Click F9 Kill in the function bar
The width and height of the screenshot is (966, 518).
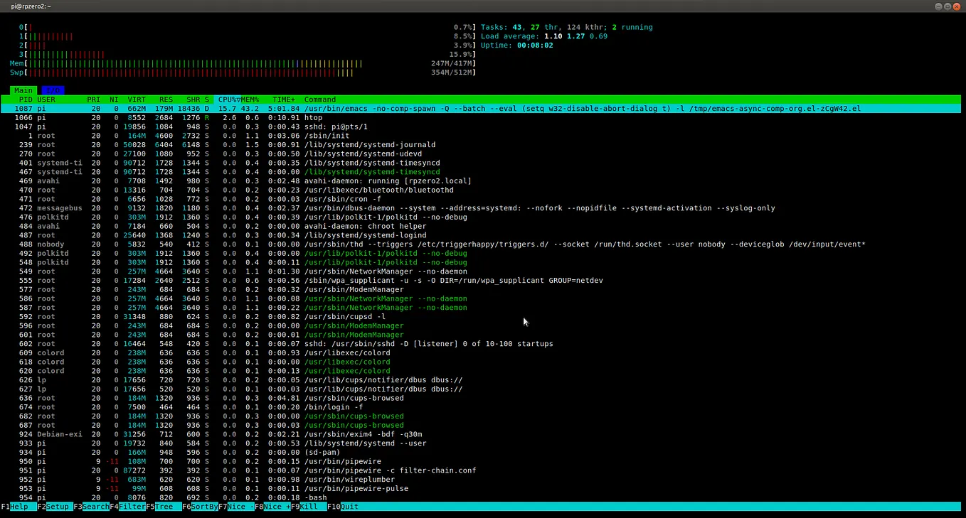click(309, 507)
